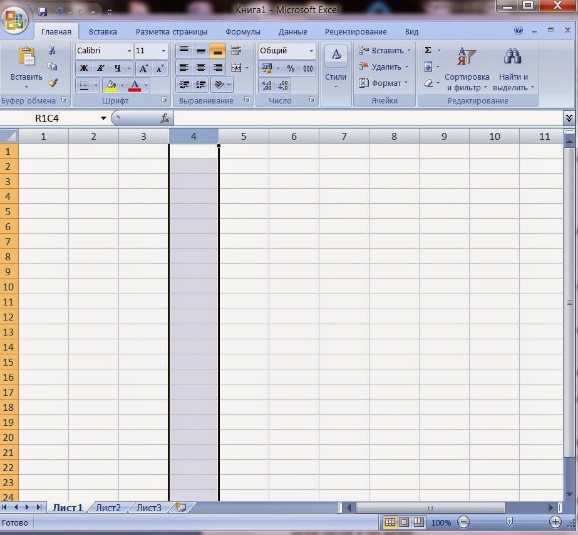Save the workbook via quick access toolbar
Screen dimensions: 578x535
coord(43,11)
